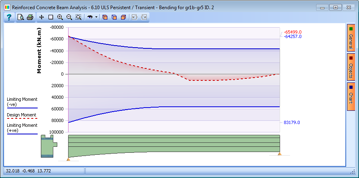359x178 pixels.
Task: Click the Limiting Moment (-ve) legend entry
Action: tap(22, 102)
